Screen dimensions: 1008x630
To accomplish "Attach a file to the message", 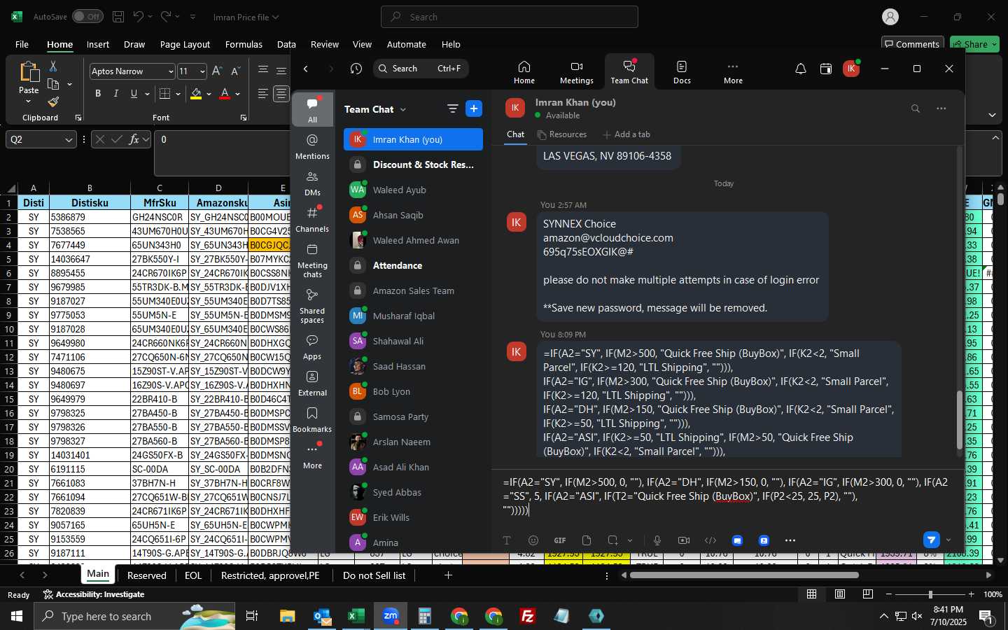I will pyautogui.click(x=587, y=540).
